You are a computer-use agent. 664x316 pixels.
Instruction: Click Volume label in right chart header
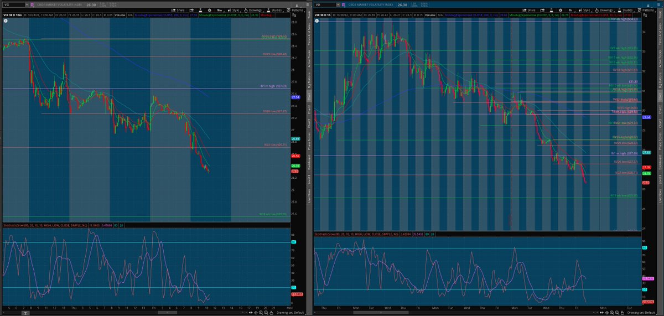tap(430, 15)
